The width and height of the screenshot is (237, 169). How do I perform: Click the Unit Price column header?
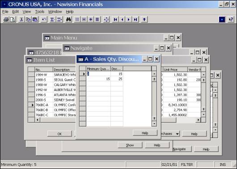click(x=175, y=70)
